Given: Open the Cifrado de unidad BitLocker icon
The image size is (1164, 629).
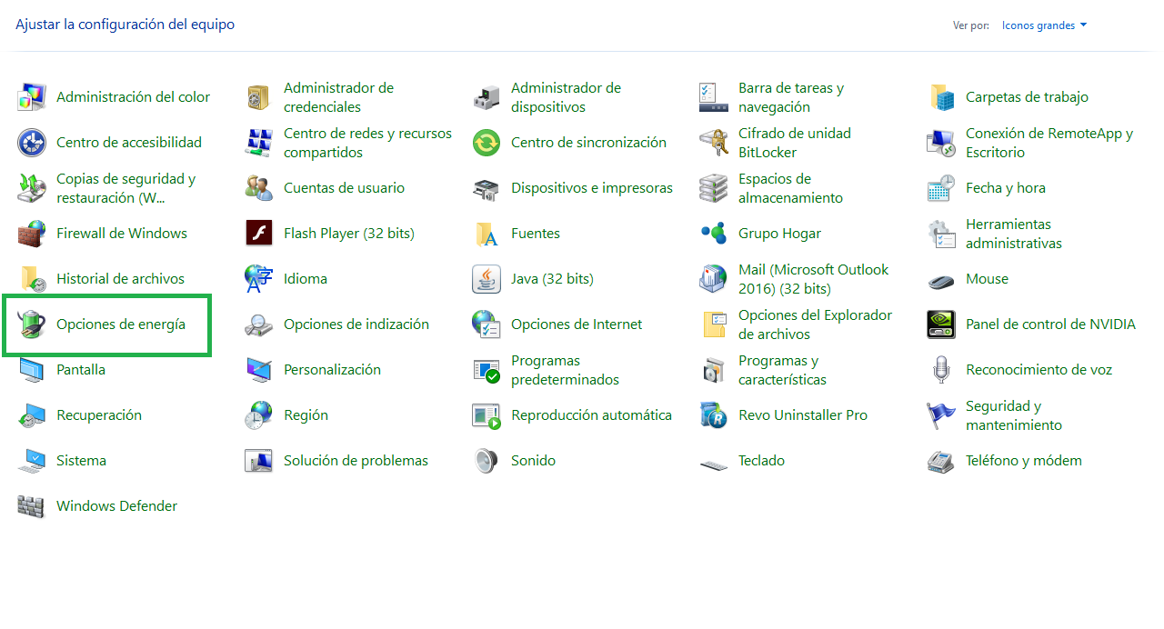Looking at the screenshot, I should (x=714, y=143).
